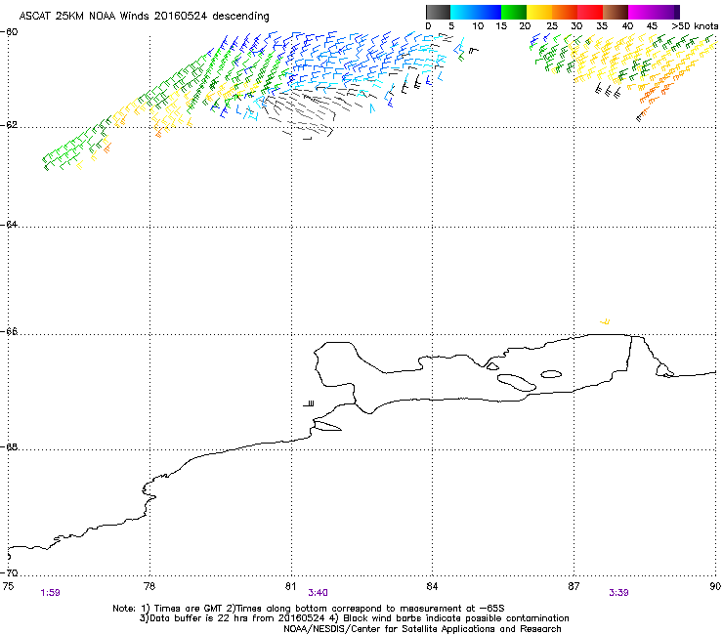Click the isolated yellow wind barb above -66
Image resolution: width=723 pixels, height=635 pixels.
coord(605,321)
